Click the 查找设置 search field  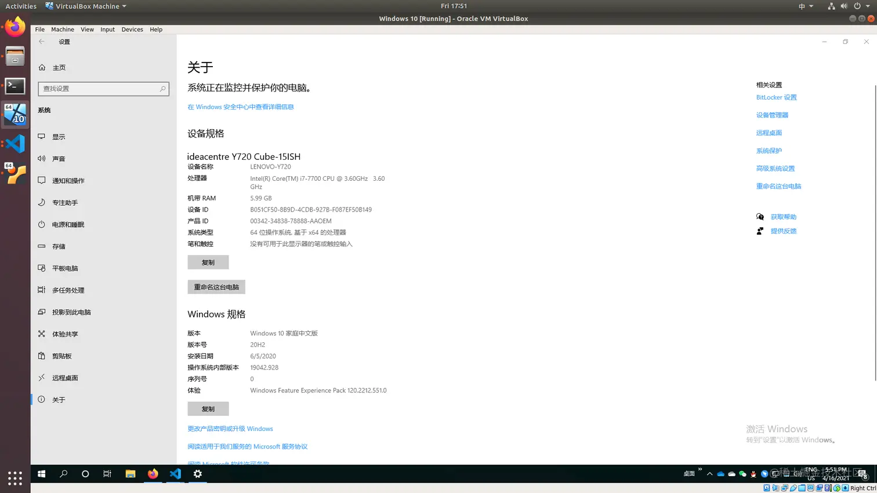click(103, 89)
